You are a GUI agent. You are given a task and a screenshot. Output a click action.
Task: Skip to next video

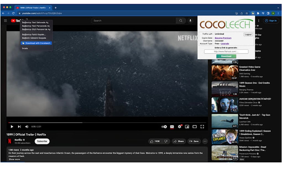point(19,127)
